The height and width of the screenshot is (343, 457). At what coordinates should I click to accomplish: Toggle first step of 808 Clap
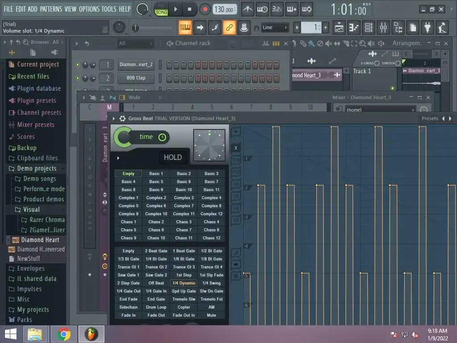[169, 78]
